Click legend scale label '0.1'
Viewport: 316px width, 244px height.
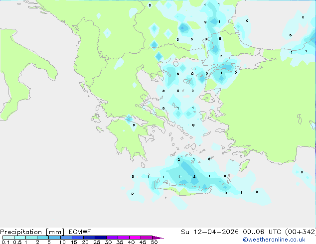[x=5, y=242]
